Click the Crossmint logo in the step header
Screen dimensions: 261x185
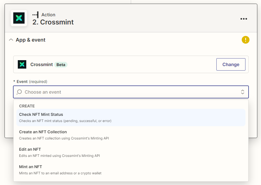(x=19, y=18)
